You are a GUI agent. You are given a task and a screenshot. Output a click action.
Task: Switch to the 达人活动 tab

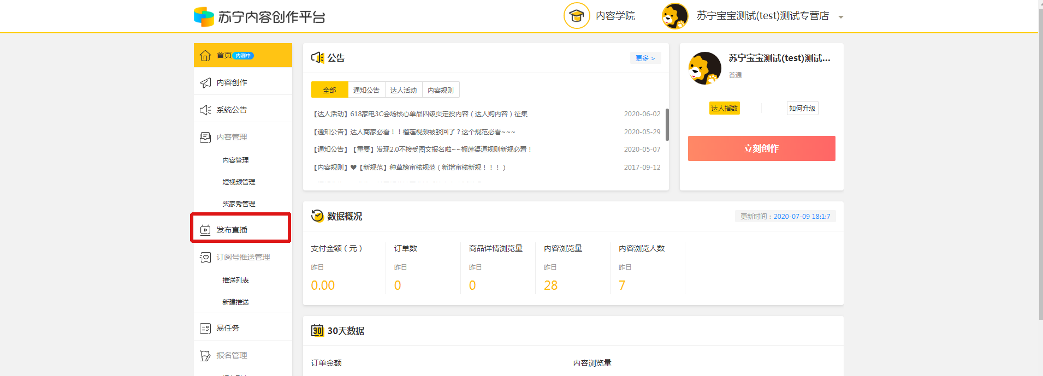pyautogui.click(x=404, y=90)
